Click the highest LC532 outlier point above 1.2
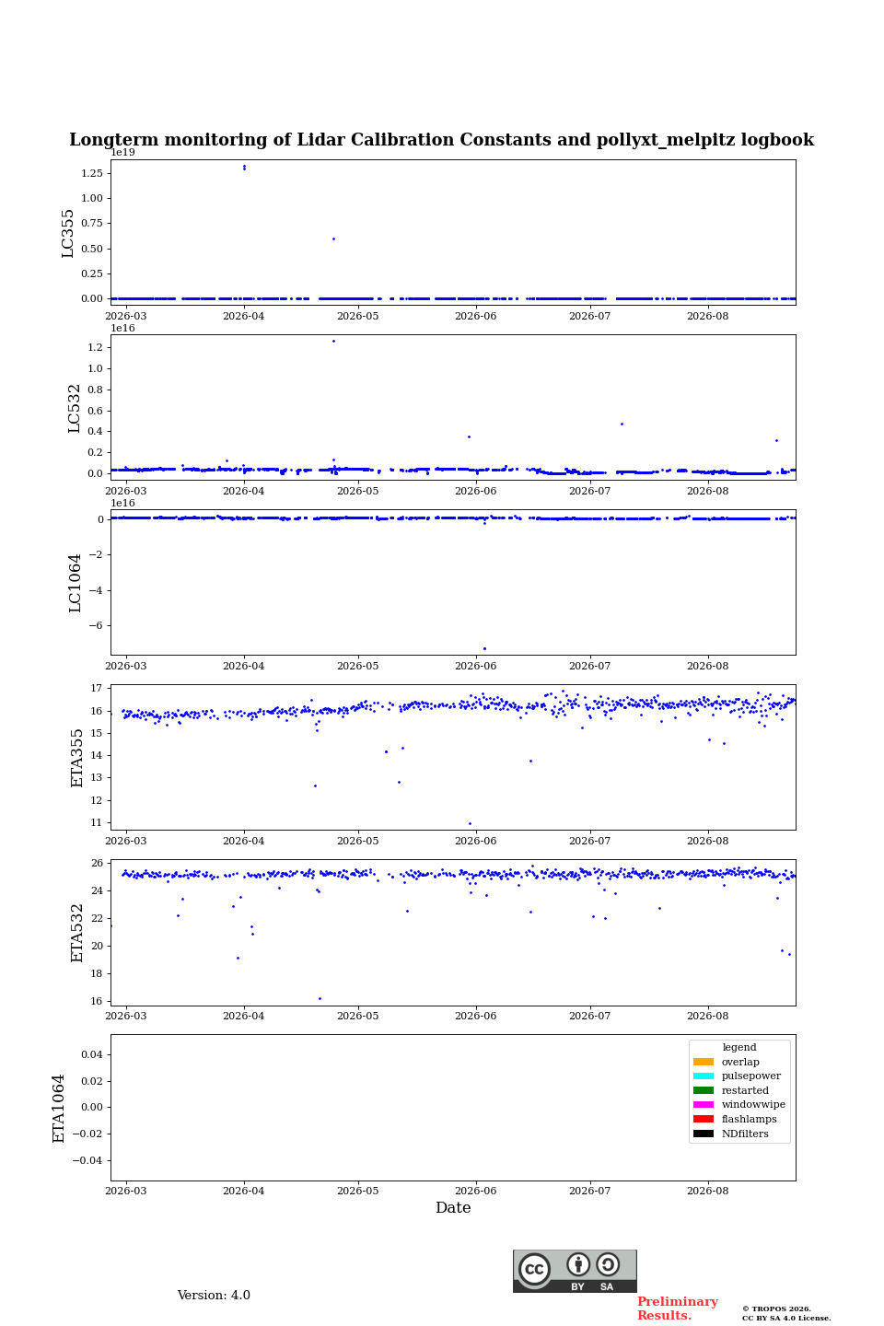The width and height of the screenshot is (884, 1326). [333, 341]
